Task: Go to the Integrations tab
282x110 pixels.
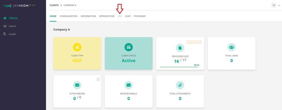Action: pos(107,16)
